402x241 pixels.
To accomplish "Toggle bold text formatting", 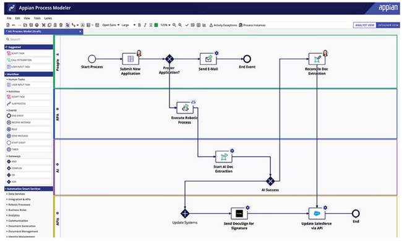I will coord(140,25).
